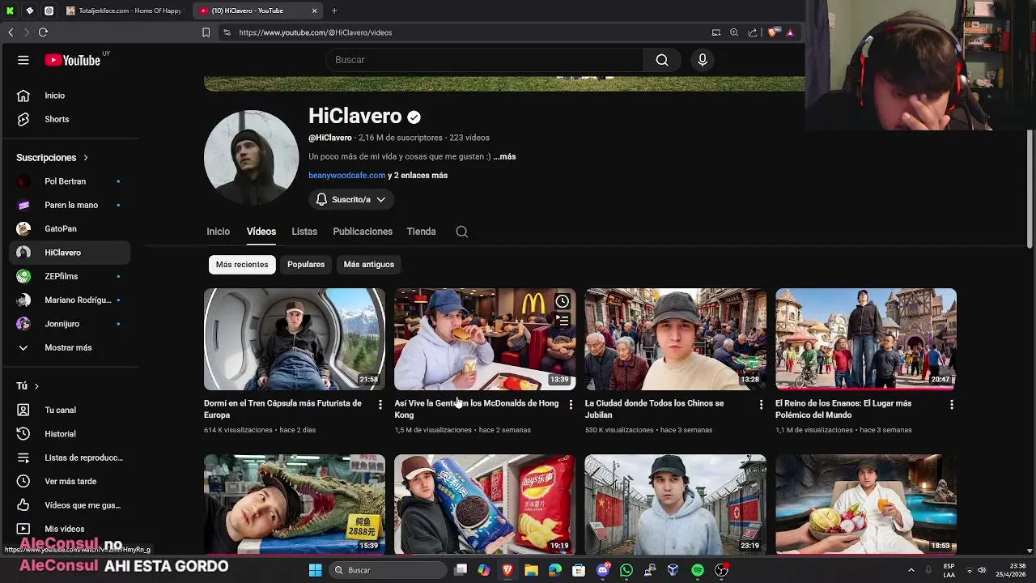This screenshot has width=1036, height=583.
Task: Switch to the Tienda channel tab
Action: pyautogui.click(x=421, y=232)
